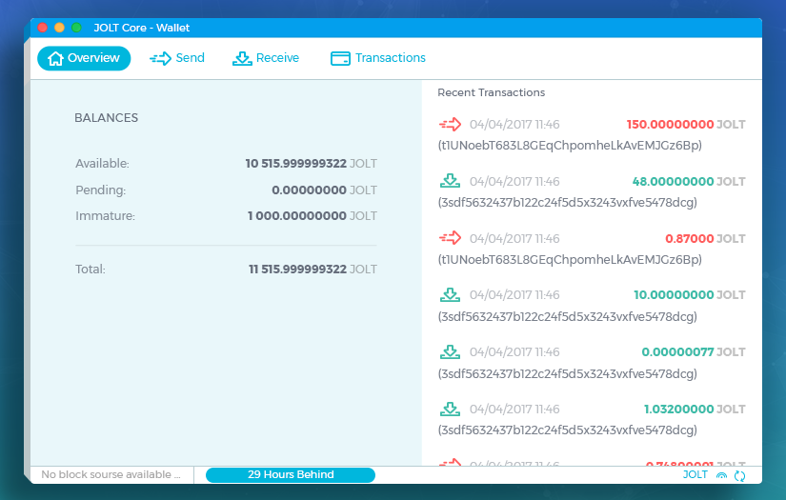Click the Immature: label

(x=105, y=216)
